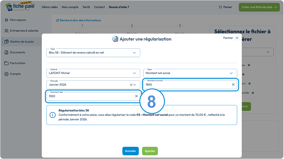The height and width of the screenshot is (159, 284).
Task: Open the file selection dropdown behind dialog
Action: pyautogui.click(x=258, y=52)
